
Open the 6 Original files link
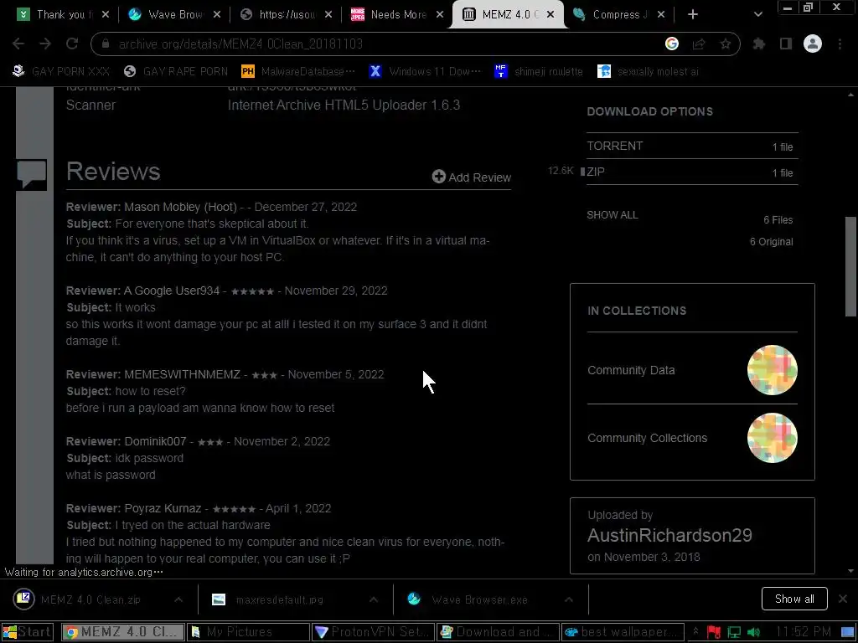tap(771, 242)
